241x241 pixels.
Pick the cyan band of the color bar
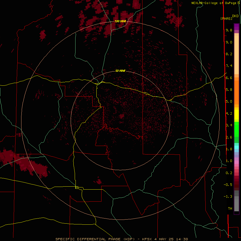pos(236,147)
